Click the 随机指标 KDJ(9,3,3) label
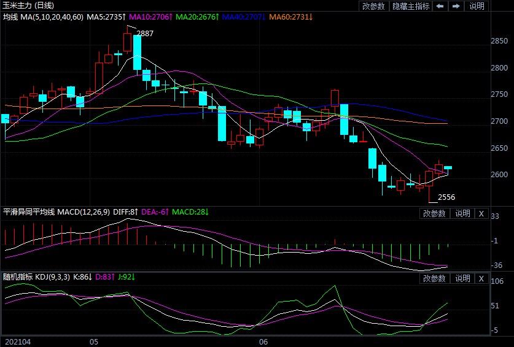The width and height of the screenshot is (514, 347). [36, 277]
